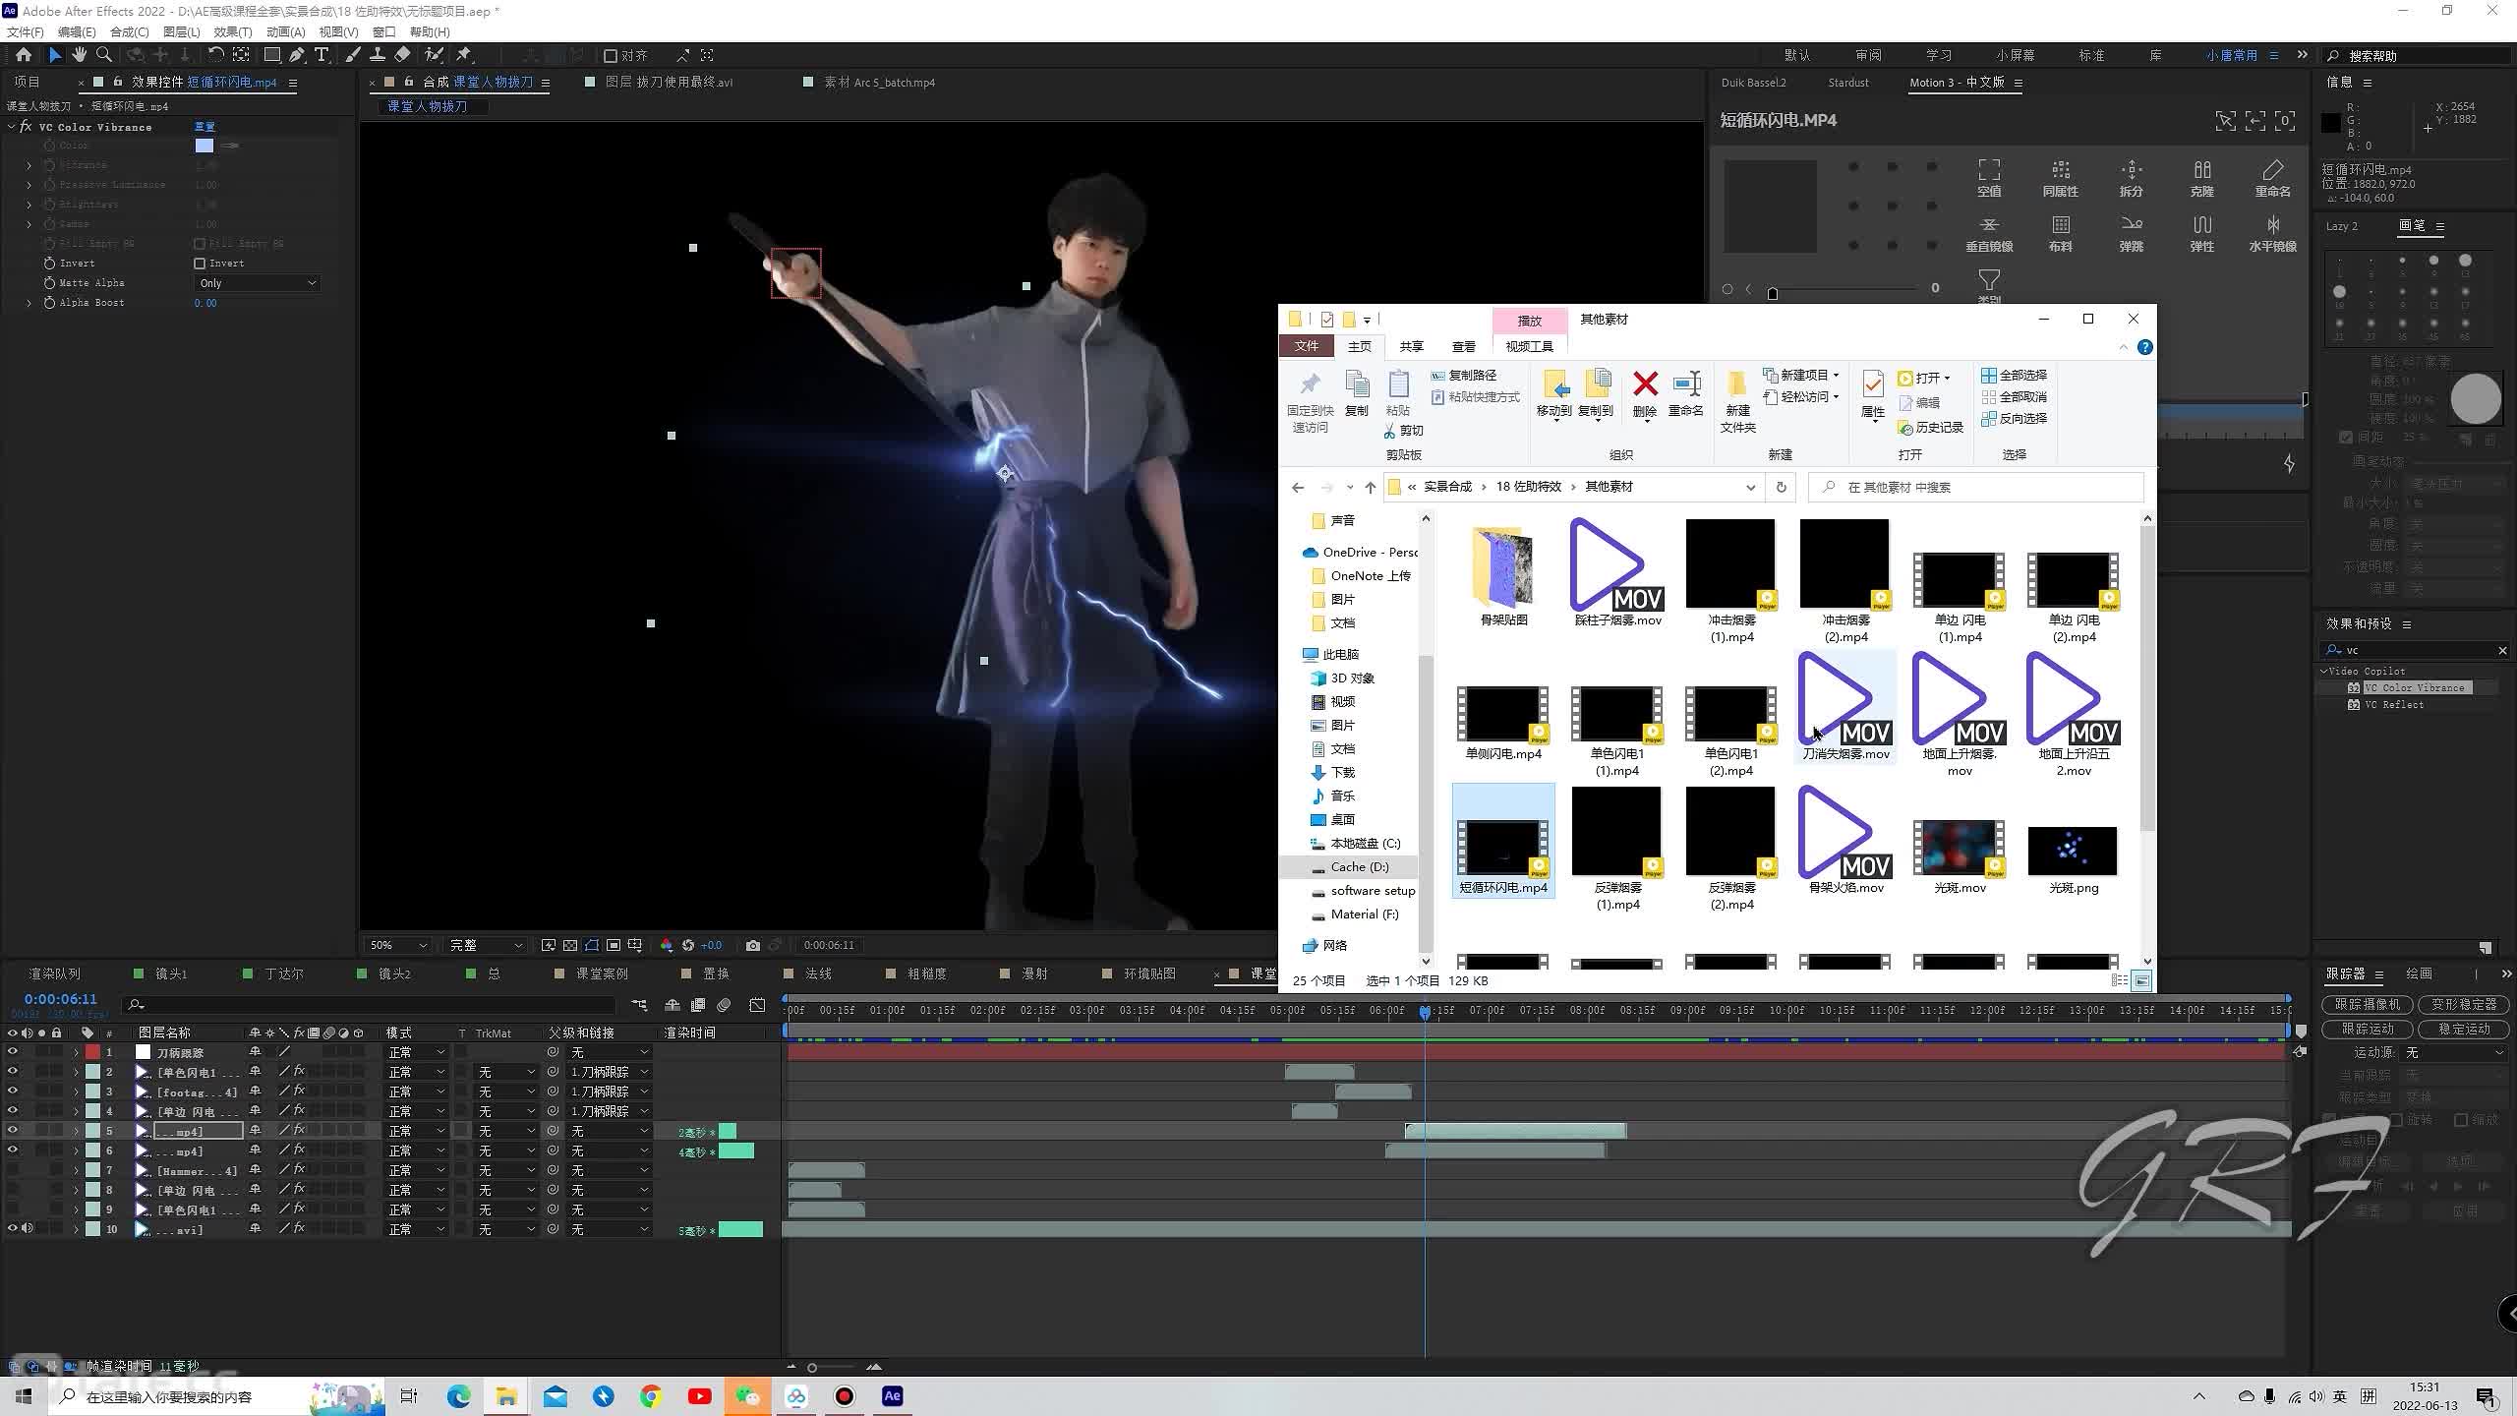Click the Color swatch in VC Color Vibrance

(x=204, y=146)
